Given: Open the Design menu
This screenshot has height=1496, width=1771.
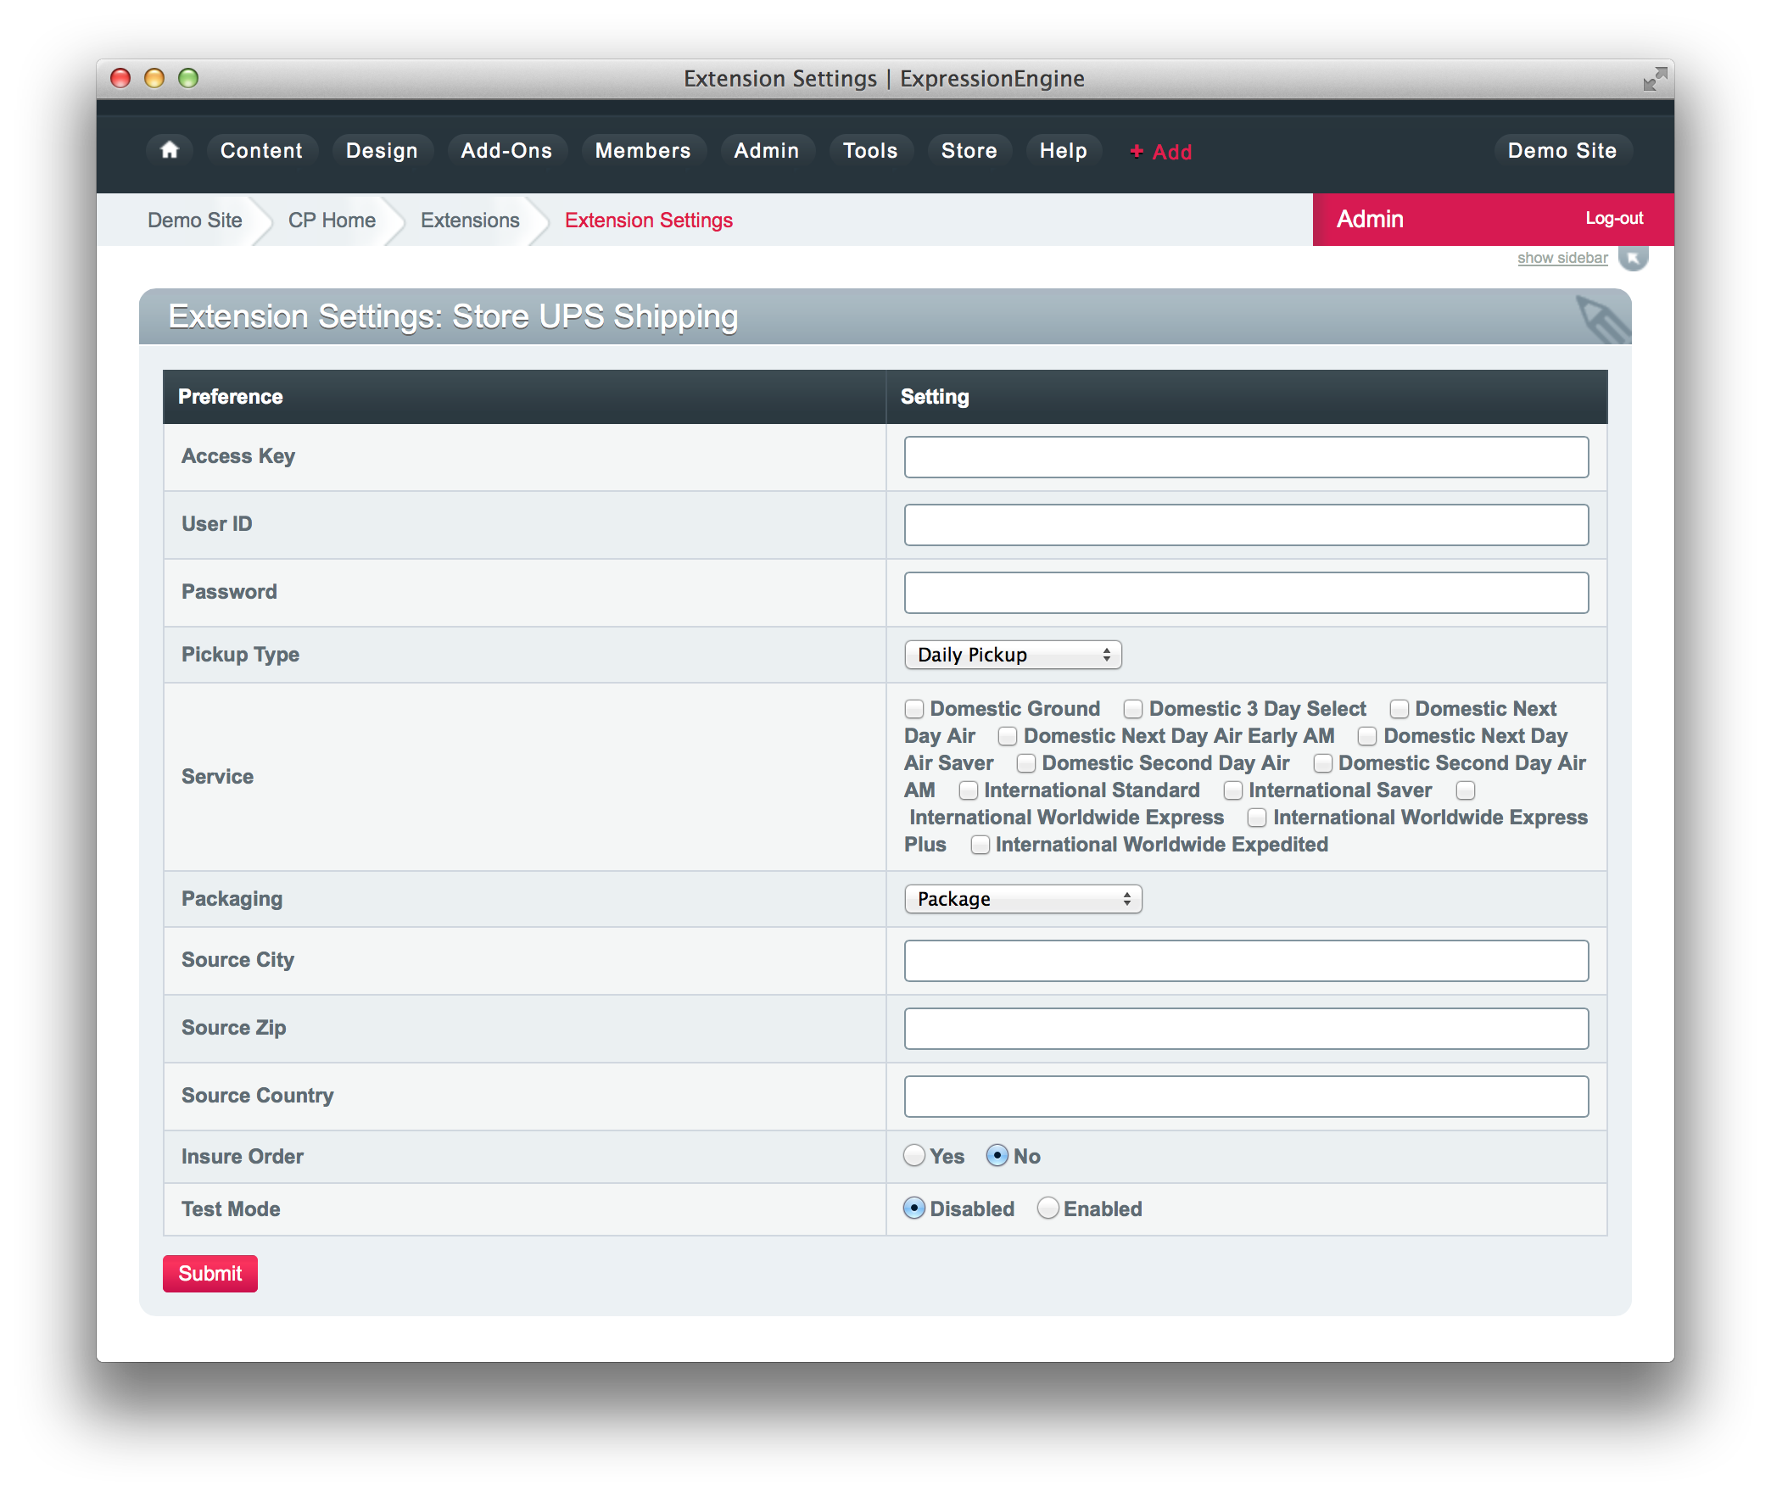Looking at the screenshot, I should pyautogui.click(x=382, y=150).
